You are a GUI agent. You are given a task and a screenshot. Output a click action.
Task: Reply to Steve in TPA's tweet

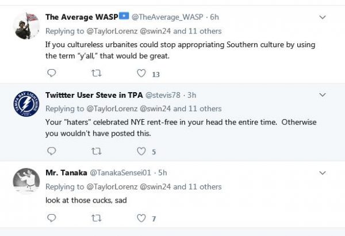[51, 151]
